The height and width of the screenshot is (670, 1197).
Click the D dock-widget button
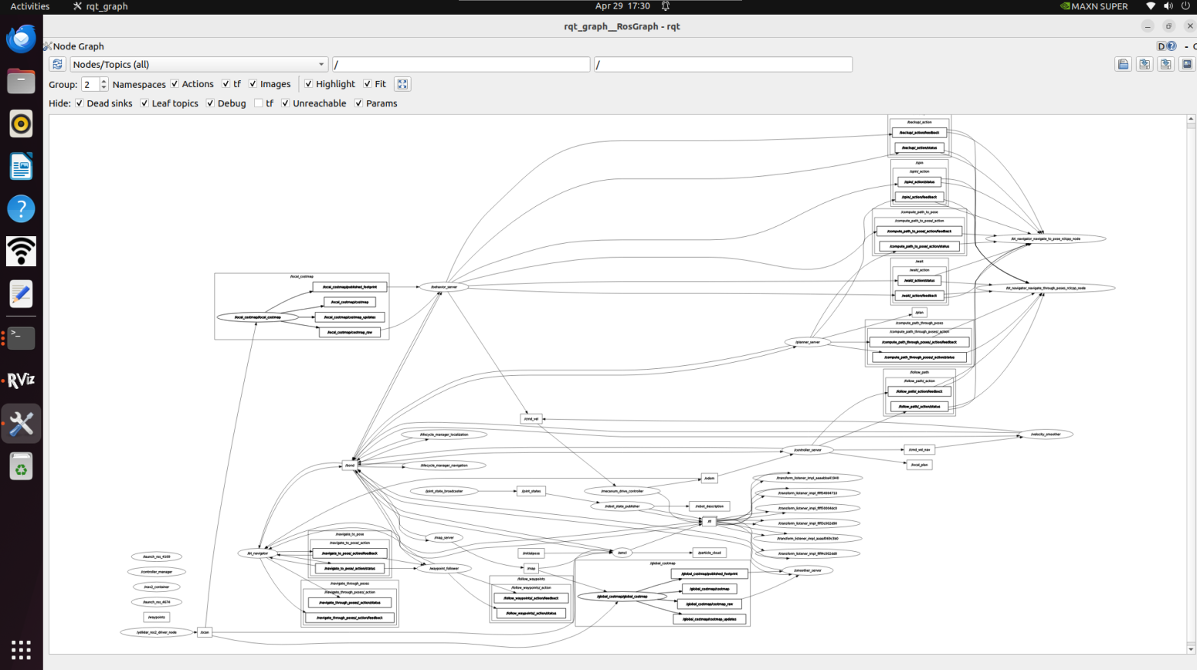pyautogui.click(x=1161, y=46)
